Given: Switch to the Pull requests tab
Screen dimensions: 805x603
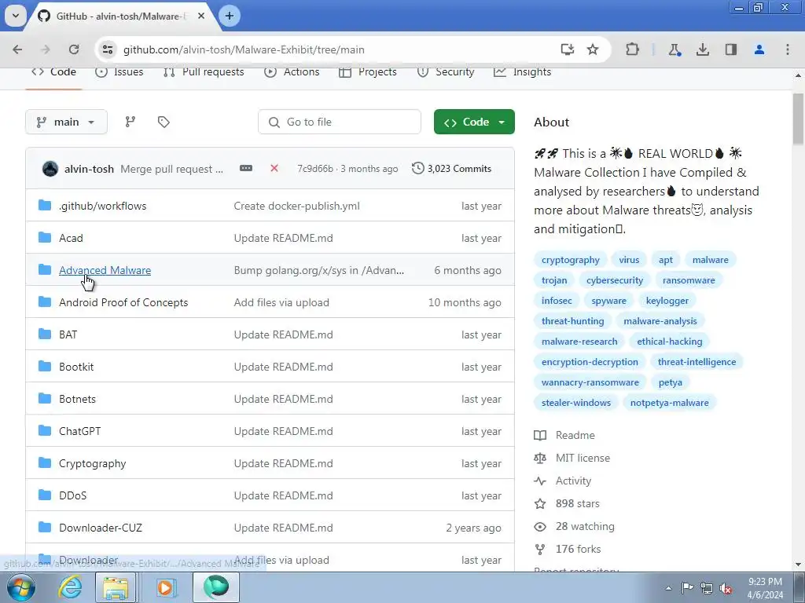Looking at the screenshot, I should (x=204, y=72).
